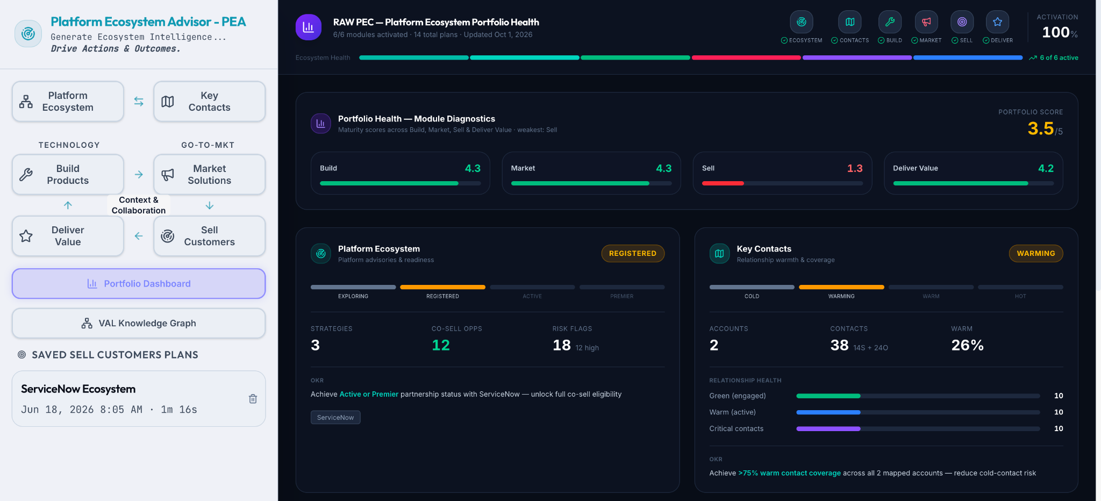The height and width of the screenshot is (501, 1101).
Task: Click the Contacts map icon in header
Action: (850, 22)
